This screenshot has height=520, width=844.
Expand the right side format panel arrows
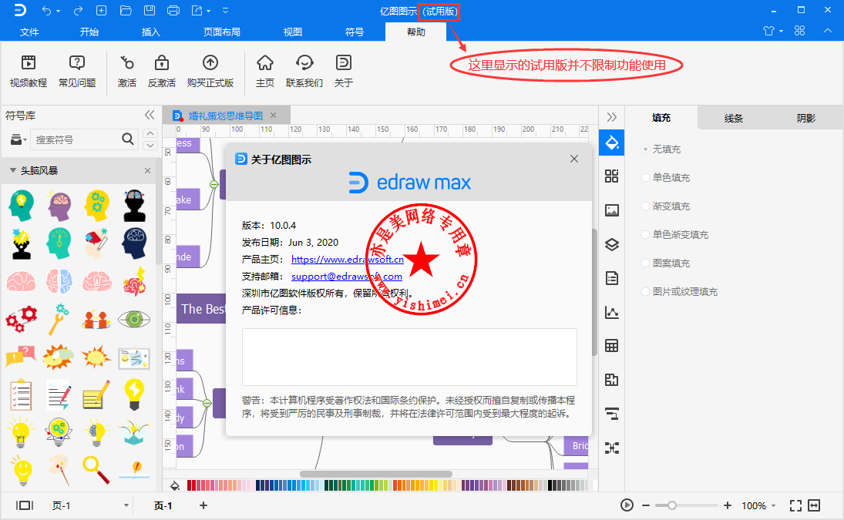click(x=611, y=117)
